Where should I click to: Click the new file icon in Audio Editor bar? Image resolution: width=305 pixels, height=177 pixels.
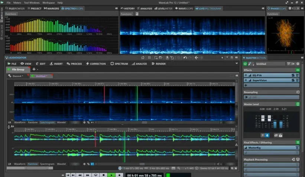pos(156,58)
